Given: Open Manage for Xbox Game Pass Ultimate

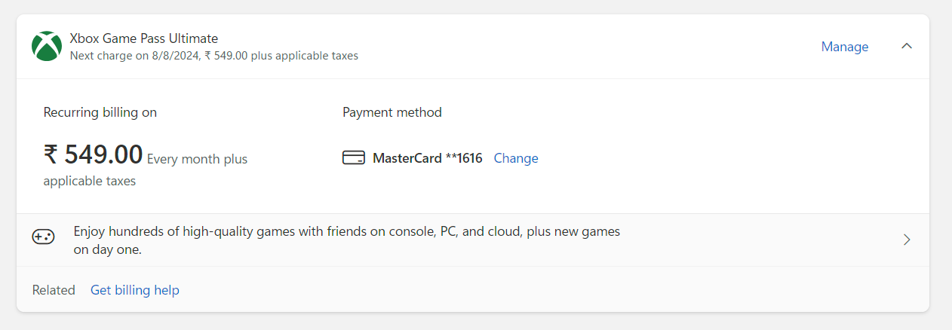Looking at the screenshot, I should tap(845, 47).
